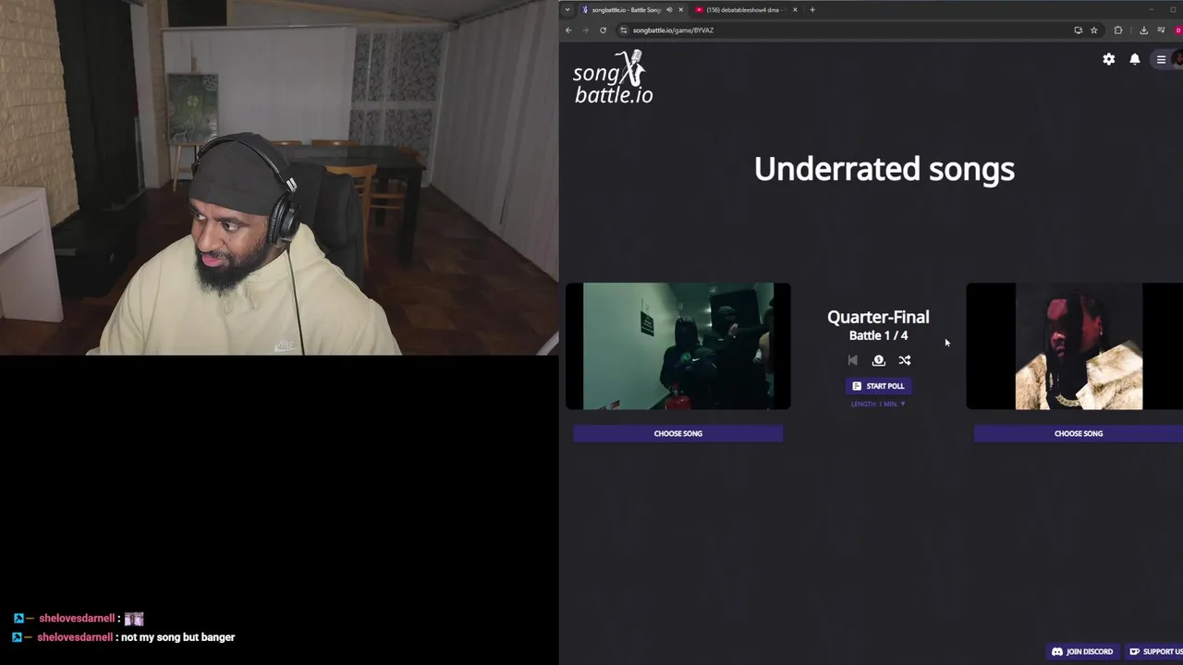Click the browser back arrow
The width and height of the screenshot is (1183, 665).
point(568,30)
